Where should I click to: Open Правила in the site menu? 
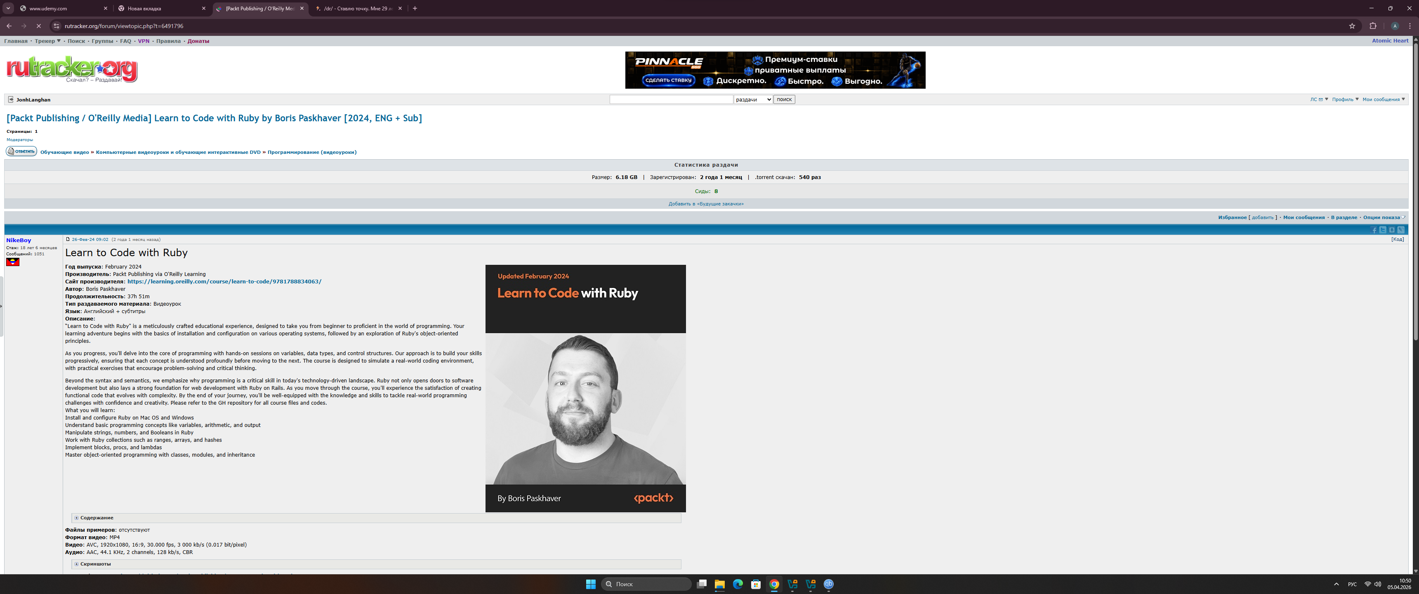(169, 41)
